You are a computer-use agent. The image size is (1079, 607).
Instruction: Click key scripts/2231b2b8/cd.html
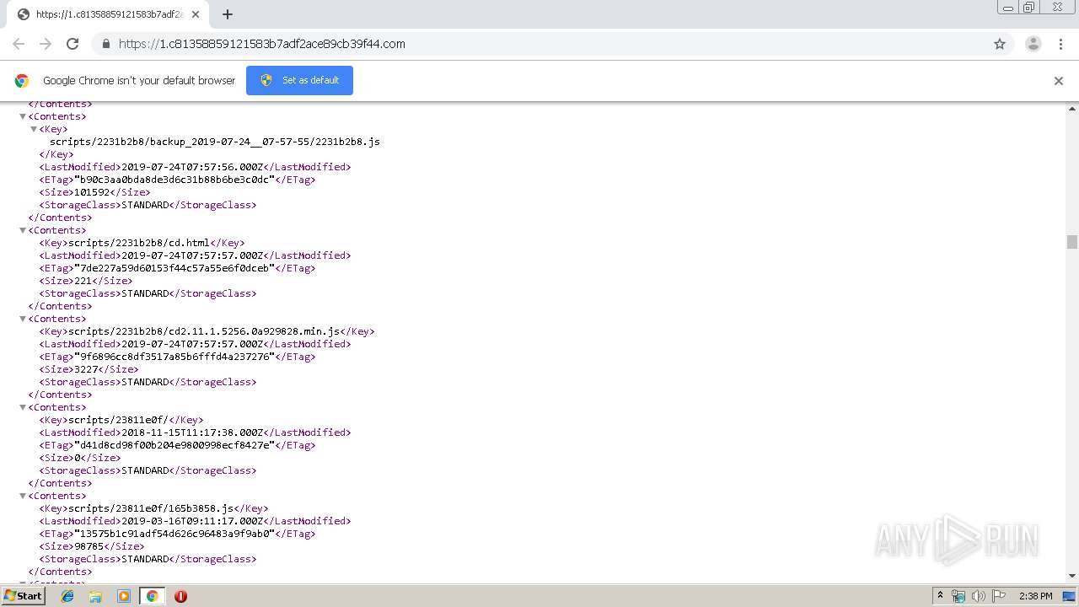point(139,243)
